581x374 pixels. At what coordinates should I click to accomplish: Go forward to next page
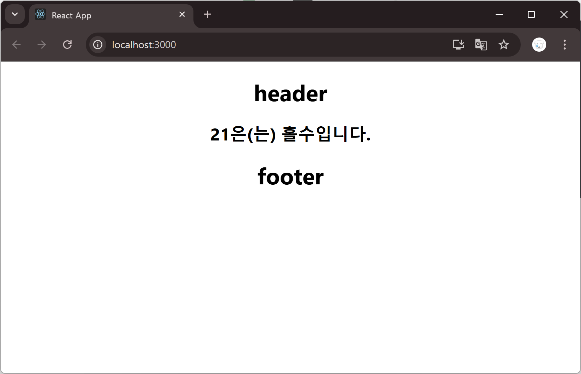tap(42, 45)
